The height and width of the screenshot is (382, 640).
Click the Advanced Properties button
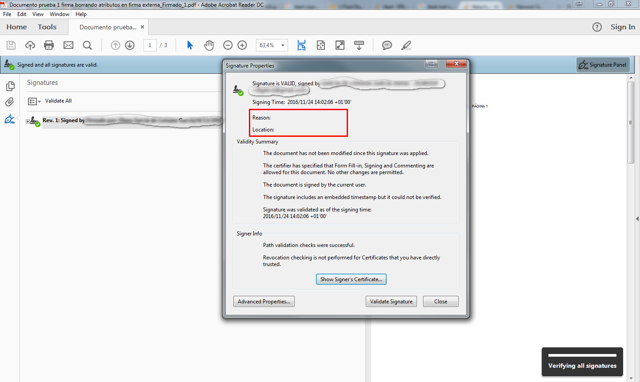264,301
